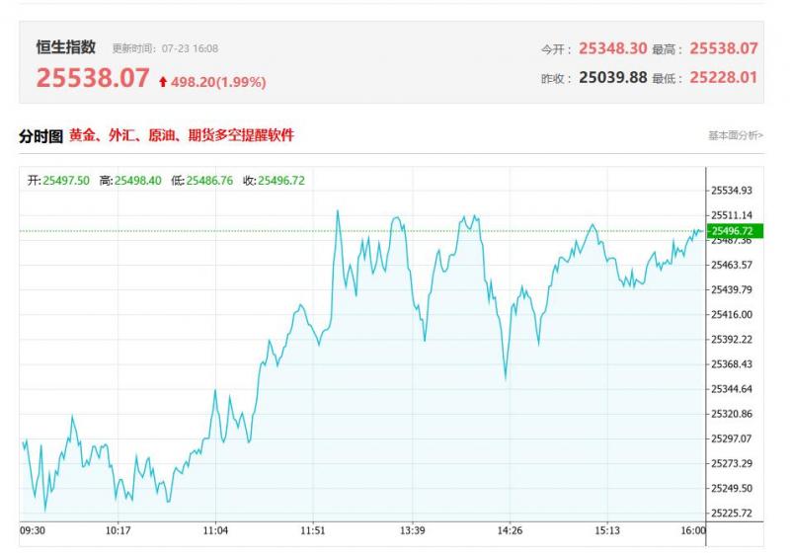790x556 pixels.
Task: Click the 恒生指数 title
Action: point(66,46)
